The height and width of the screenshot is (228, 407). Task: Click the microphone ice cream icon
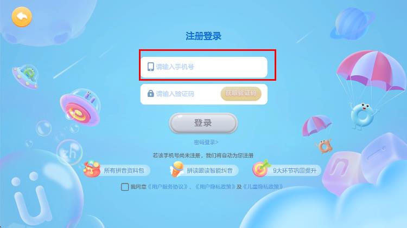[177, 169]
